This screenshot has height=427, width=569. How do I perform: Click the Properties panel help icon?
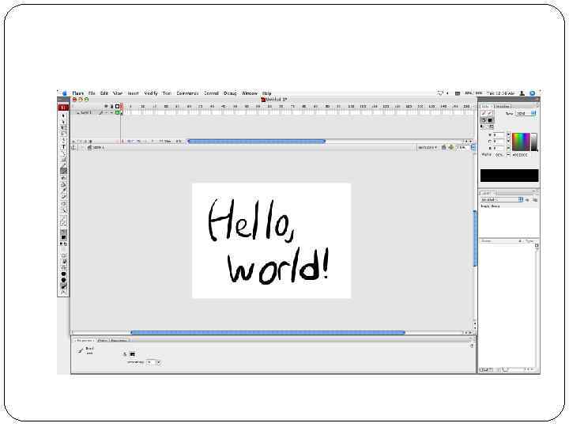(x=472, y=346)
